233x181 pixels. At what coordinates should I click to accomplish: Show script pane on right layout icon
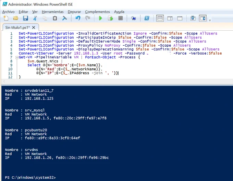(x=170, y=18)
